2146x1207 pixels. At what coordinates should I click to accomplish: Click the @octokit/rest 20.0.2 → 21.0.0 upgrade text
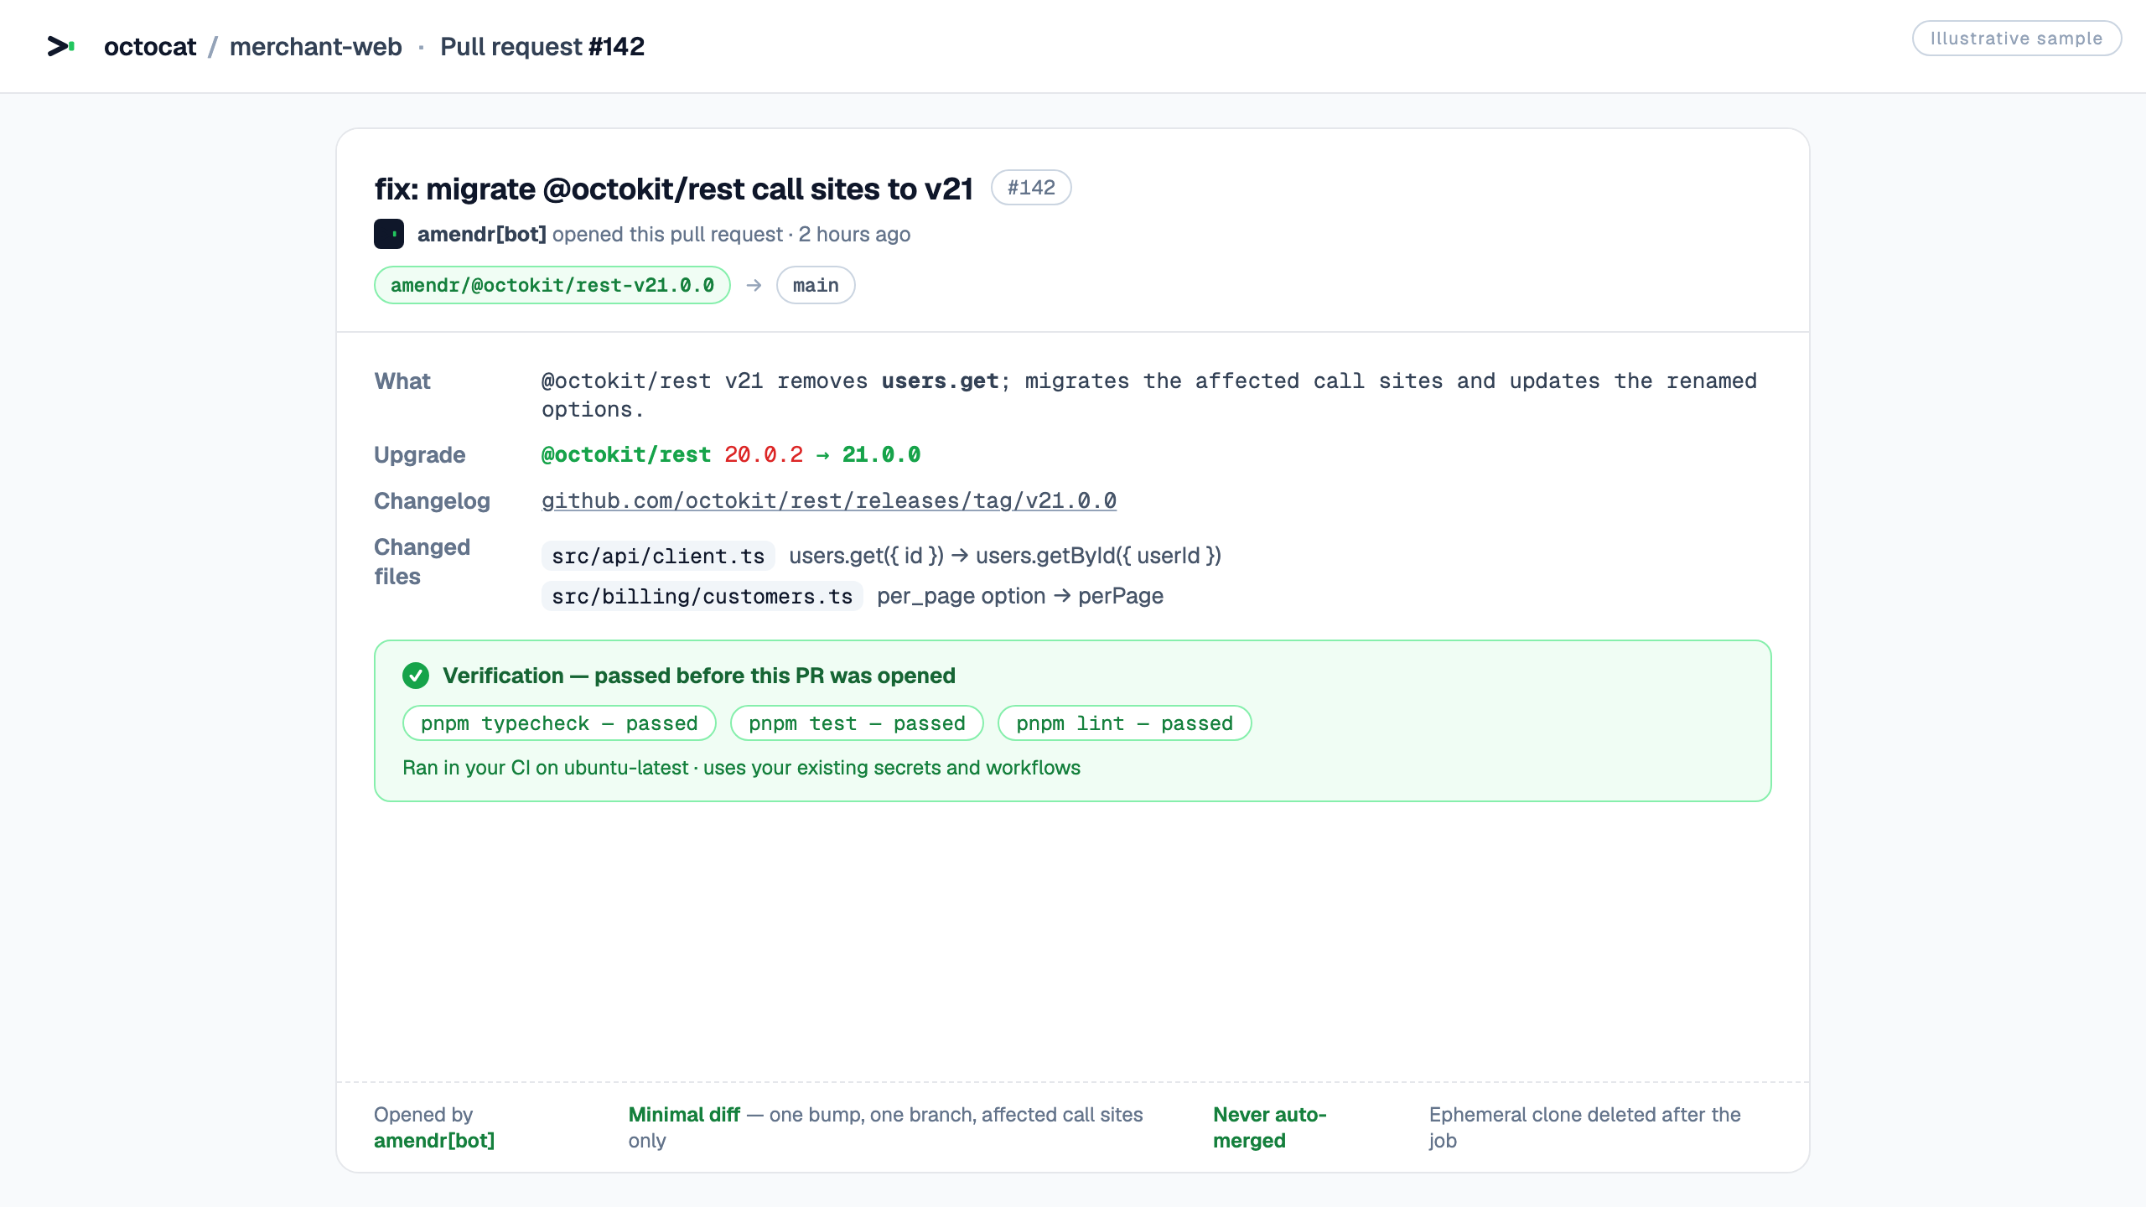(731, 454)
